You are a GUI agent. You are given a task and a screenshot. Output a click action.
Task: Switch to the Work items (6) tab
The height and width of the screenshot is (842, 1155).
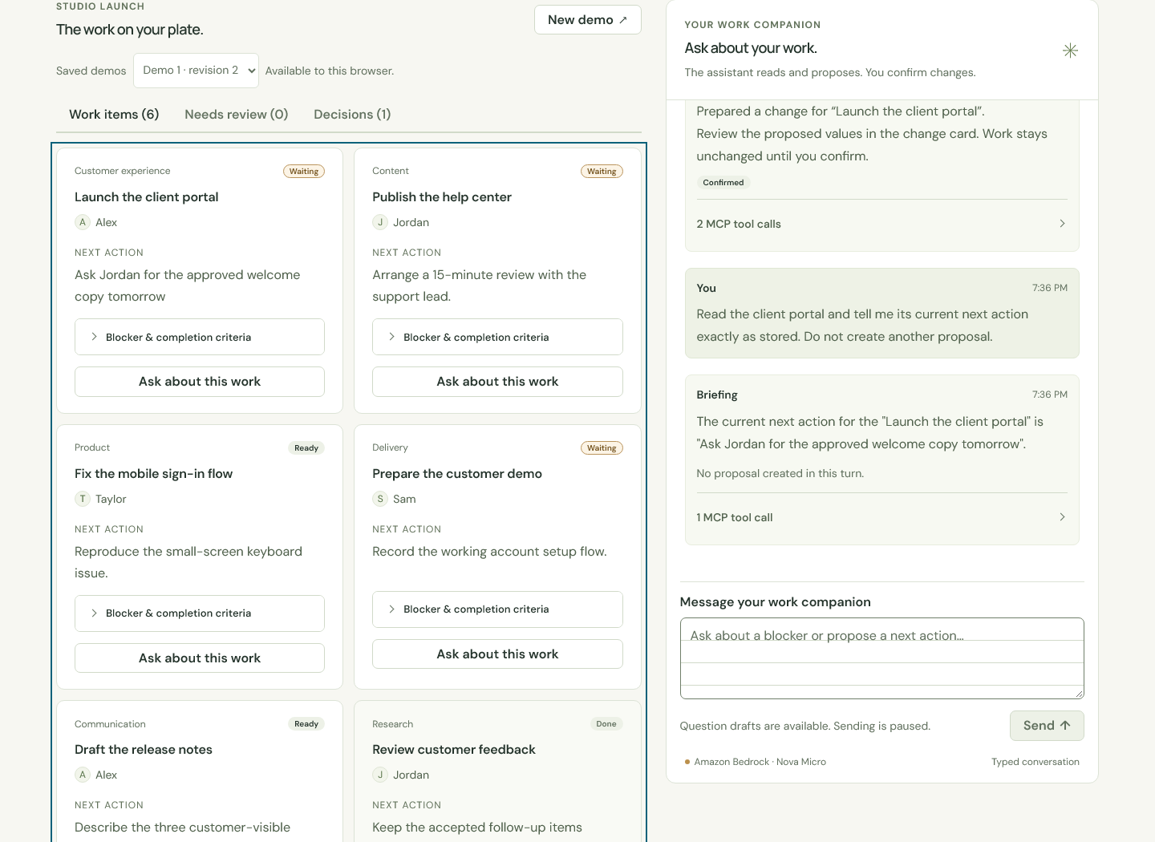(x=114, y=115)
